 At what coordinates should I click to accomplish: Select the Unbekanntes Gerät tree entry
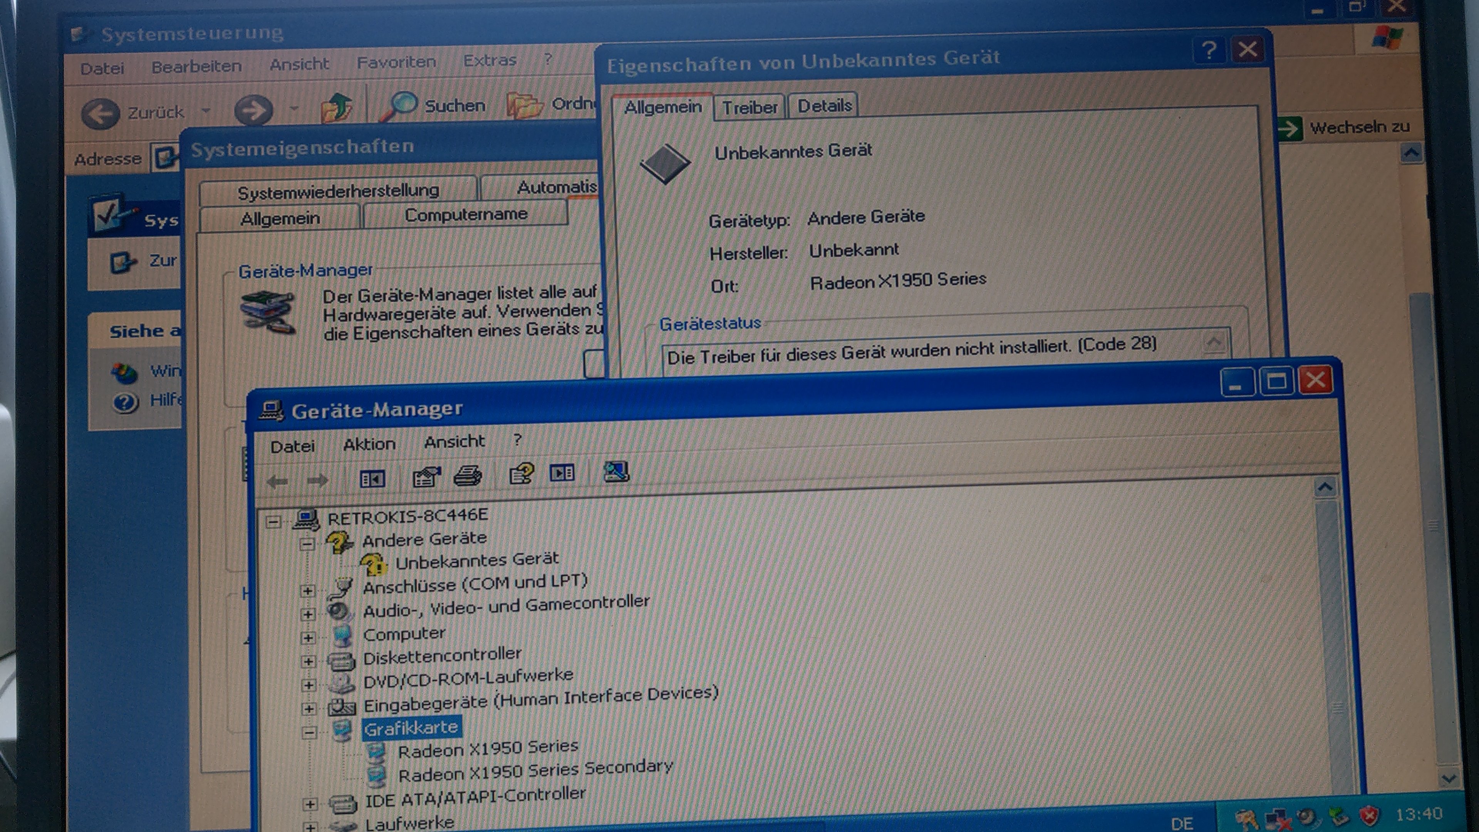click(x=476, y=560)
